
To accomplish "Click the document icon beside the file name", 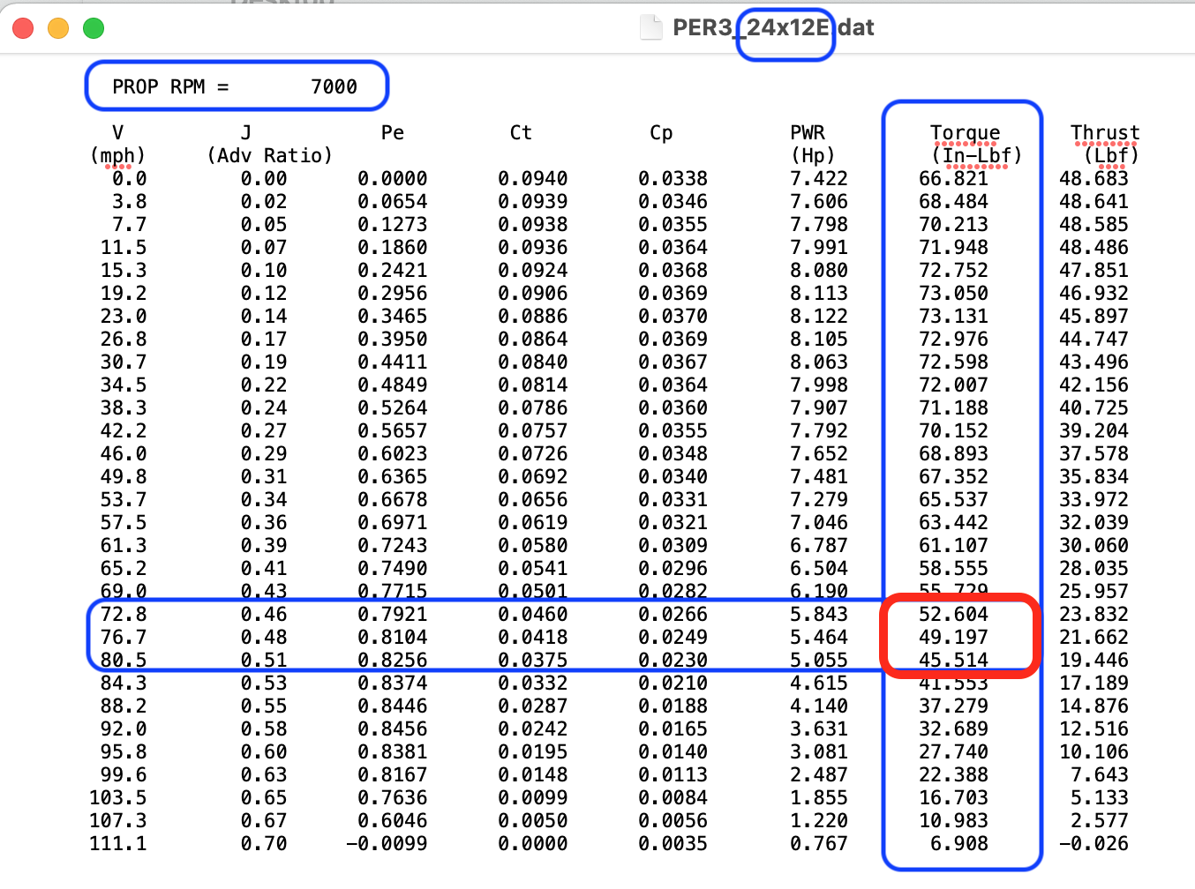I will click(650, 28).
